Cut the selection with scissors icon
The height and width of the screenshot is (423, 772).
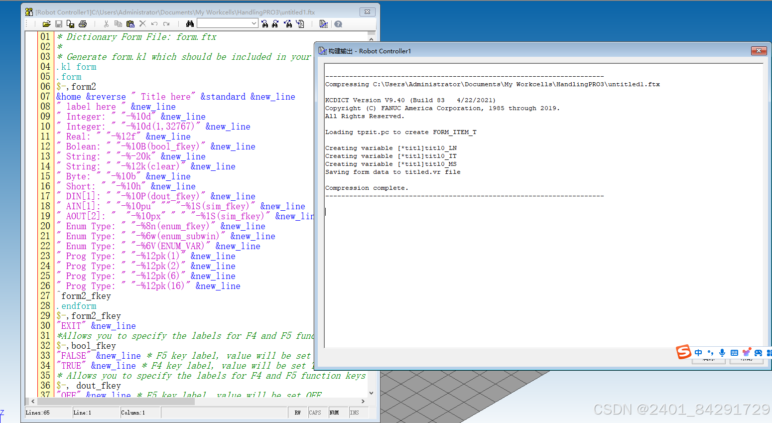click(106, 24)
